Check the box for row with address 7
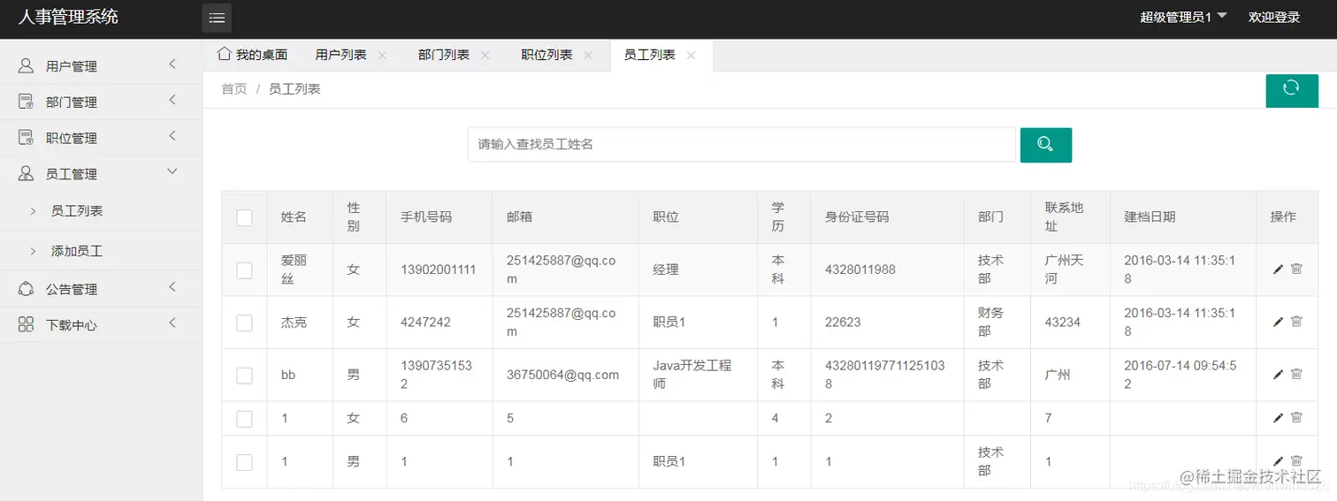Screen dimensions: 1337x501 pos(245,419)
